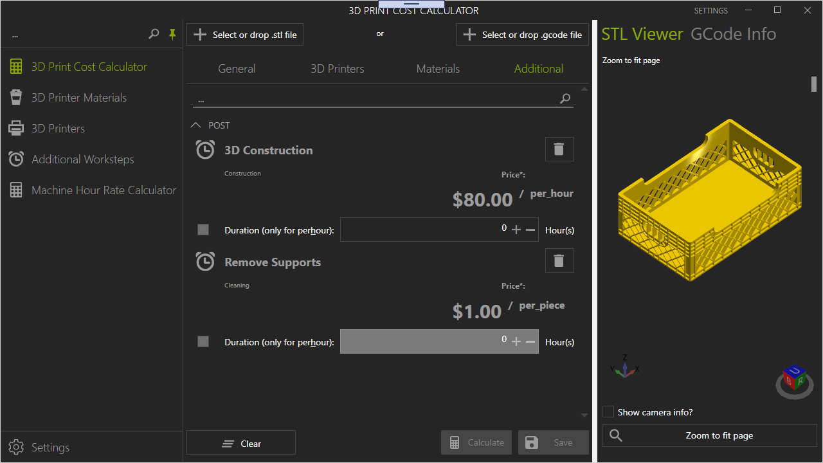Image resolution: width=823 pixels, height=463 pixels.
Task: Increase Remove Supports duration with plus
Action: (x=516, y=341)
